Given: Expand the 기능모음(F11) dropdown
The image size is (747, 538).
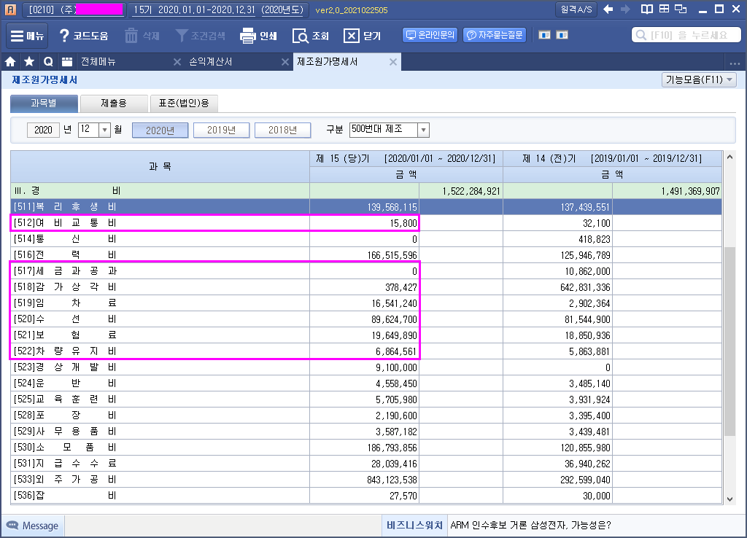Looking at the screenshot, I should point(699,80).
